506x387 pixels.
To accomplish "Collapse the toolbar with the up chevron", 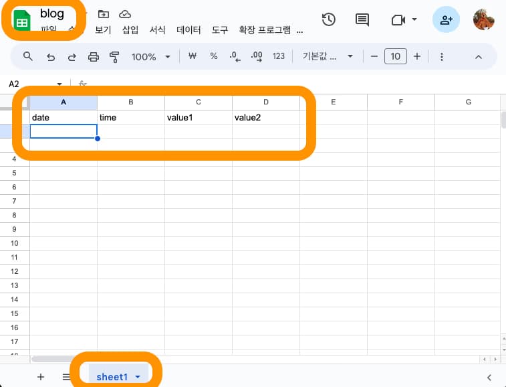I will click(479, 57).
